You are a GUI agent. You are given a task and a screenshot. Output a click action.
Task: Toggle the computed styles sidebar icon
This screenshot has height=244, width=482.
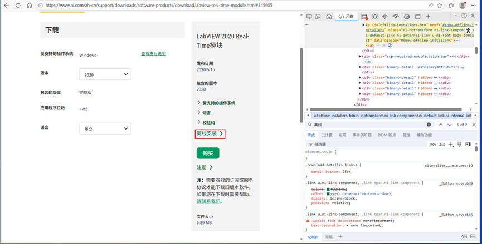(x=468, y=144)
